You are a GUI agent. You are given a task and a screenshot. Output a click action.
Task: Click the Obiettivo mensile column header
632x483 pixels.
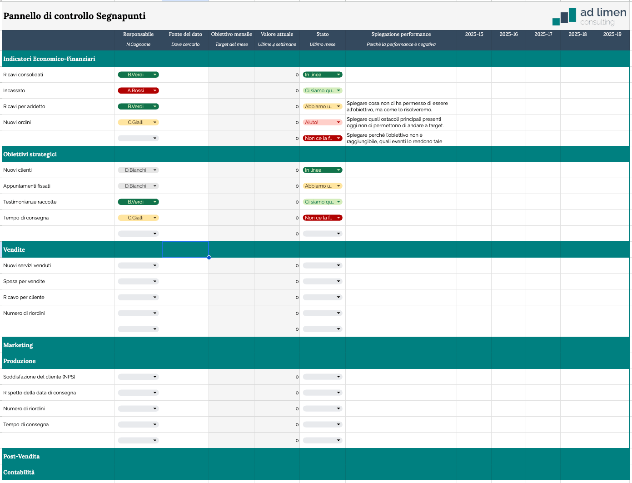[231, 34]
